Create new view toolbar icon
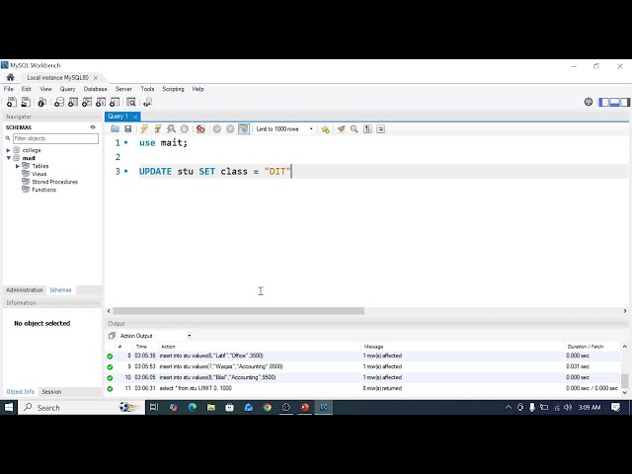The width and height of the screenshot is (632, 474). click(x=87, y=103)
